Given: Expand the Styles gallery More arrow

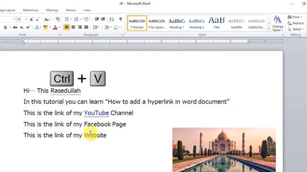Looking at the screenshot, I should [269, 29].
